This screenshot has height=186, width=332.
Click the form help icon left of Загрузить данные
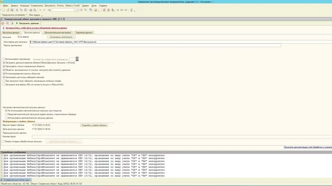[3, 23]
